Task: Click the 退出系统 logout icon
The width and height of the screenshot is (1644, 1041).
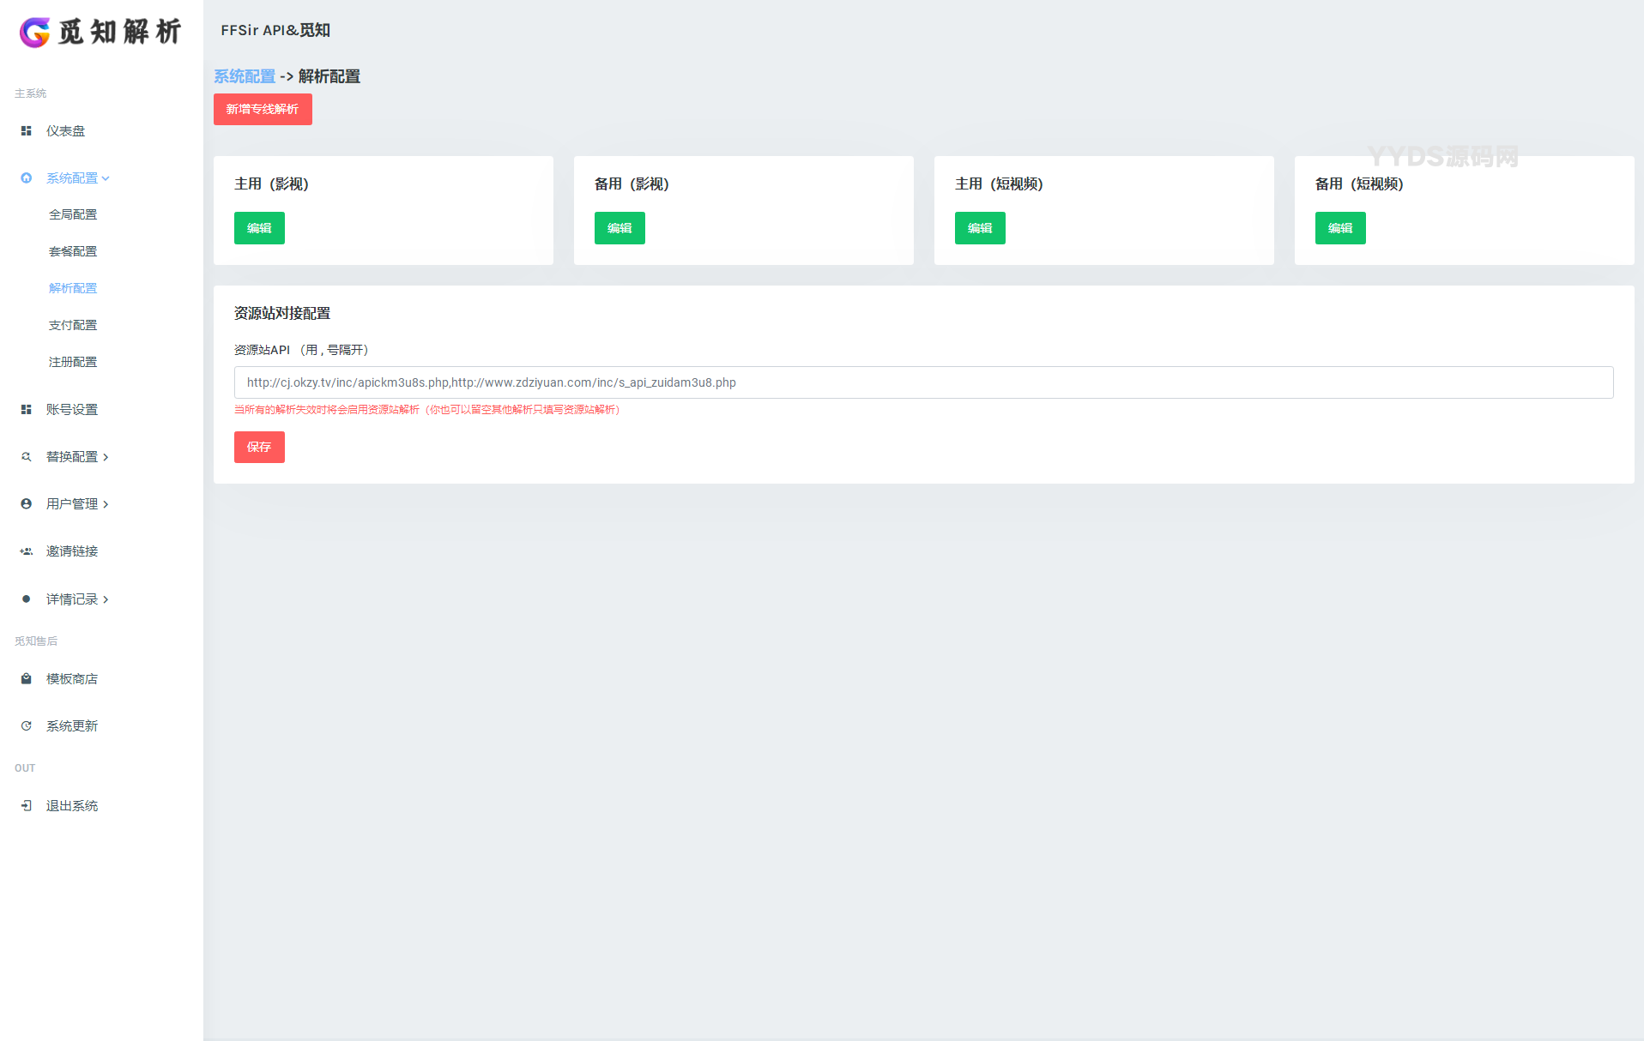Action: (x=26, y=806)
